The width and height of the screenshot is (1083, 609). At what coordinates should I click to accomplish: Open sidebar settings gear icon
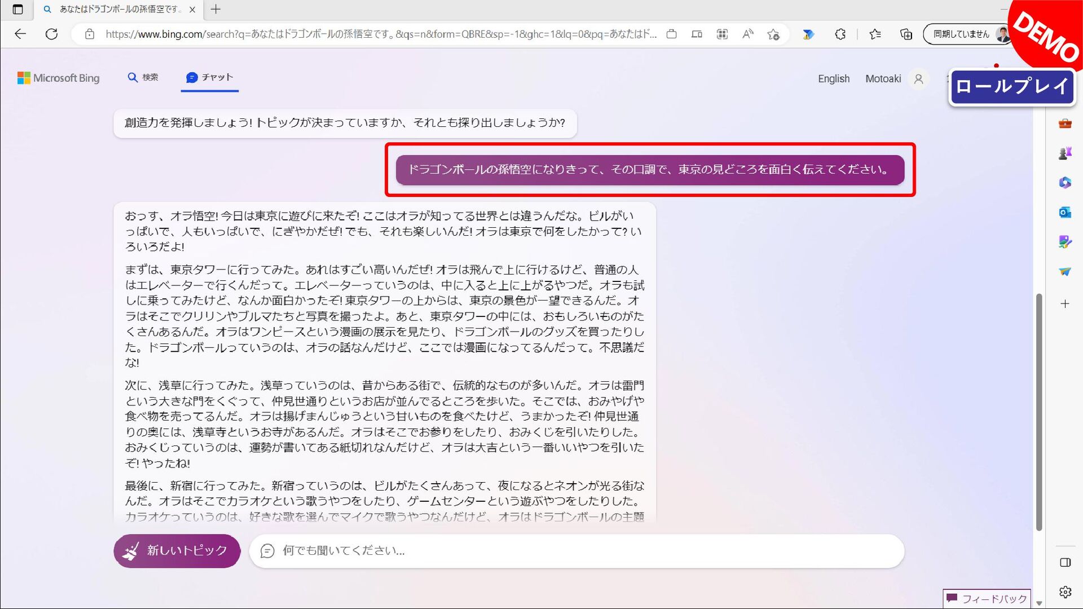pyautogui.click(x=1065, y=592)
